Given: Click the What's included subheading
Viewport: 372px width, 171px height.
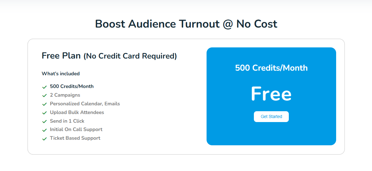Looking at the screenshot, I should (61, 74).
